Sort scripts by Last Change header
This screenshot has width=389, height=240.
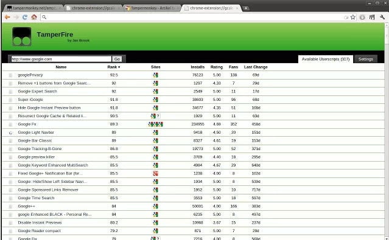pyautogui.click(x=256, y=67)
